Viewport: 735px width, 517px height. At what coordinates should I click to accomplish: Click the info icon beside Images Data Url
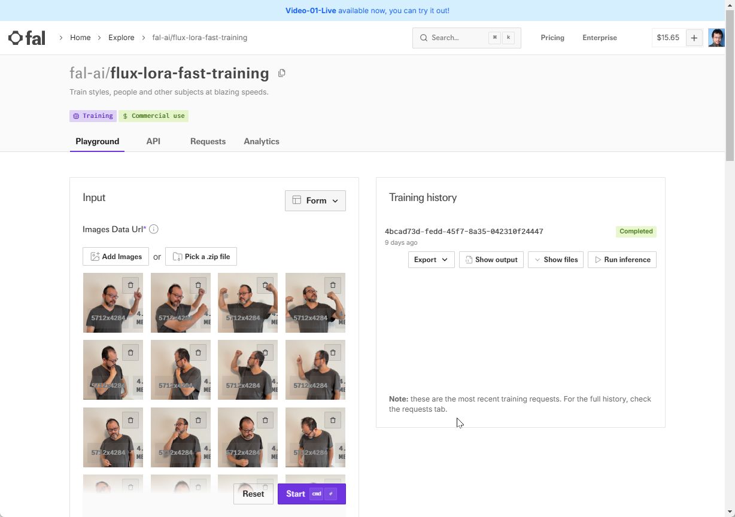154,229
